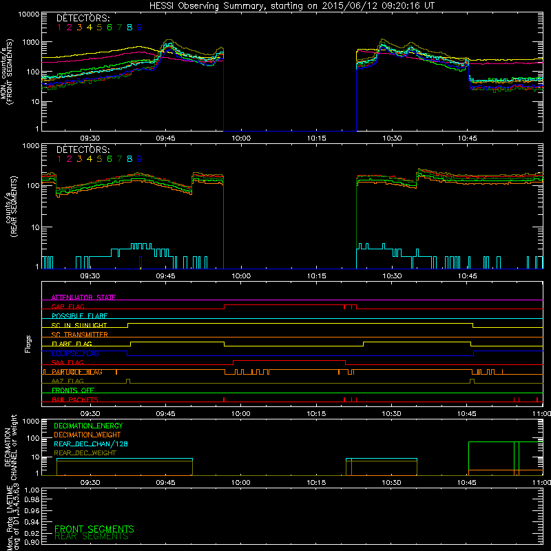
Task: Click the HESSI Observing Summary title text
Action: click(x=291, y=6)
